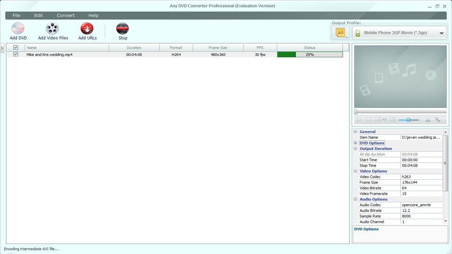Select the Sample Rate value 8000
452x254 pixels.
(x=421, y=216)
